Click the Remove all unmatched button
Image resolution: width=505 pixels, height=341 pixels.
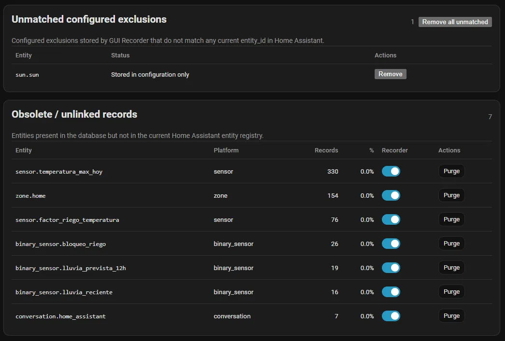click(x=455, y=22)
